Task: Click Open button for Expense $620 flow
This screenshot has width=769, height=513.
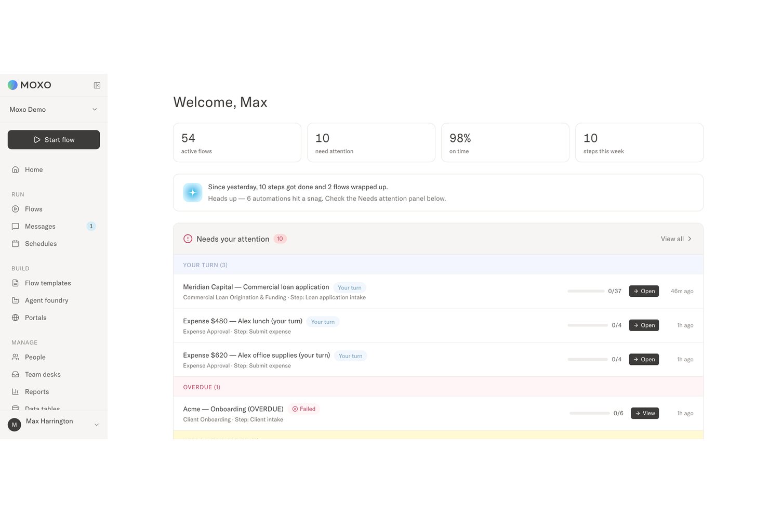Action: tap(644, 360)
